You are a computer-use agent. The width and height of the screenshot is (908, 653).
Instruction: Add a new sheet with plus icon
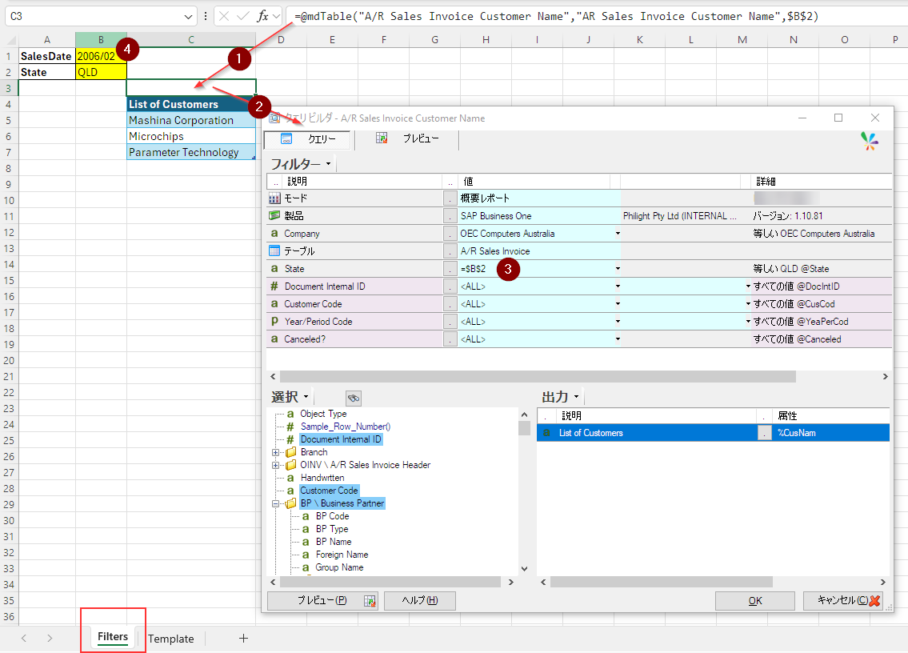click(244, 638)
